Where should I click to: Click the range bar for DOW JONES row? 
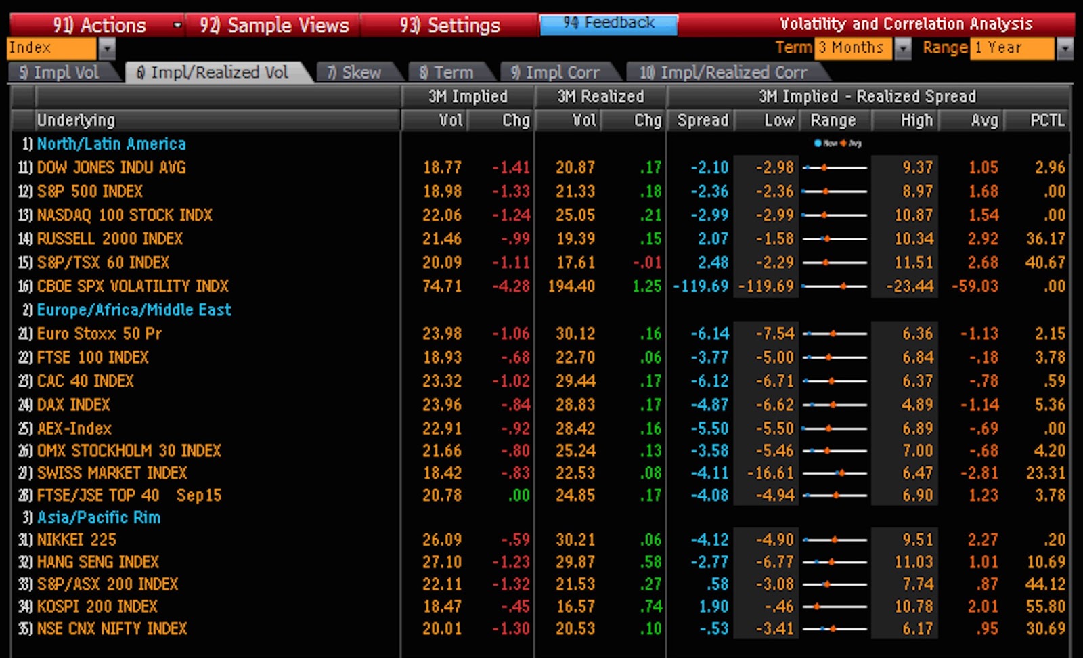coord(835,167)
